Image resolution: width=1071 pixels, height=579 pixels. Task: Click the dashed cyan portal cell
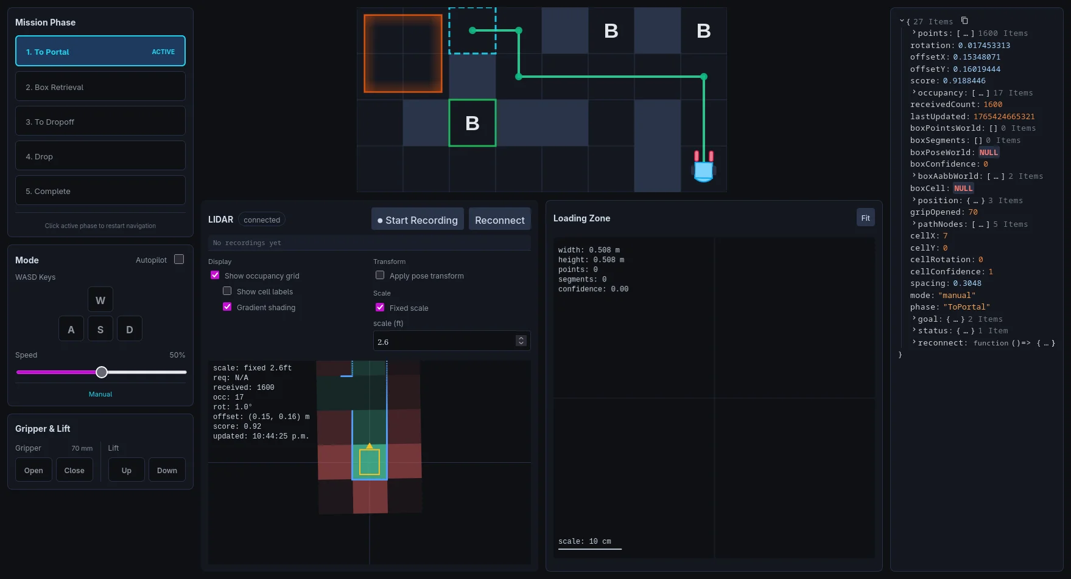pos(472,30)
